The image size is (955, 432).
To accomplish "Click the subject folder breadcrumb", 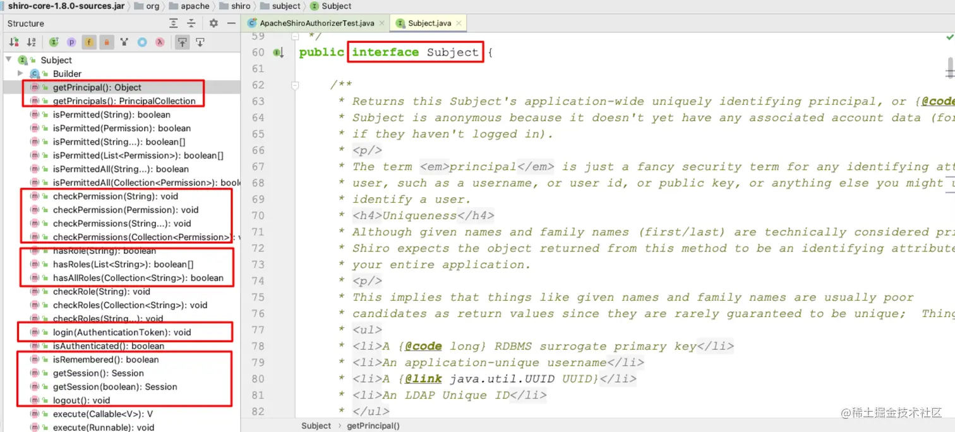I will 280,6.
